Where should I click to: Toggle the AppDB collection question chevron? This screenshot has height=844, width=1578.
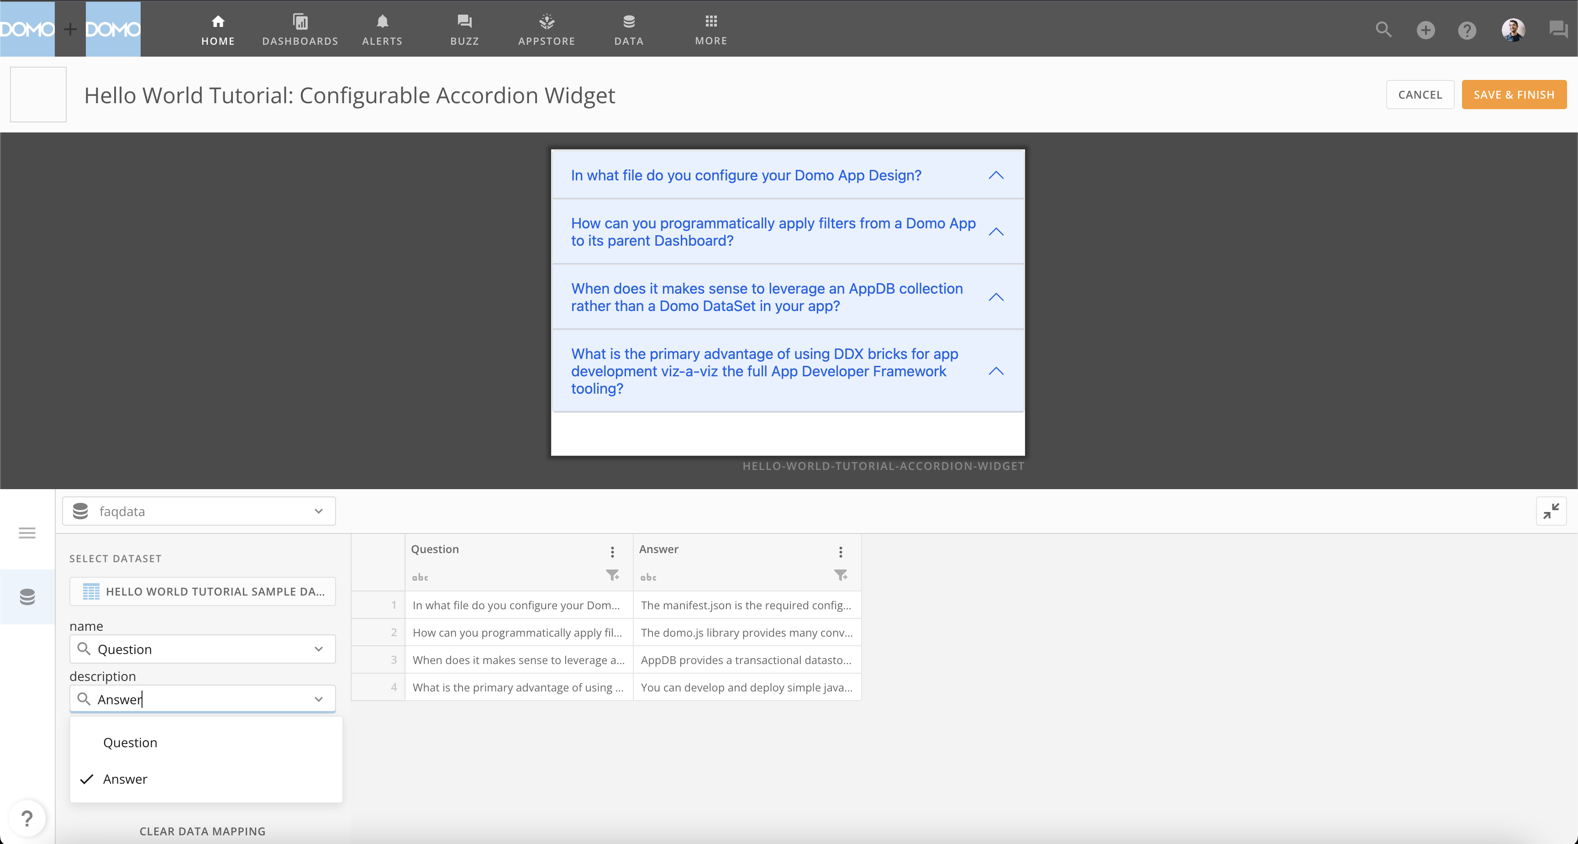(996, 297)
